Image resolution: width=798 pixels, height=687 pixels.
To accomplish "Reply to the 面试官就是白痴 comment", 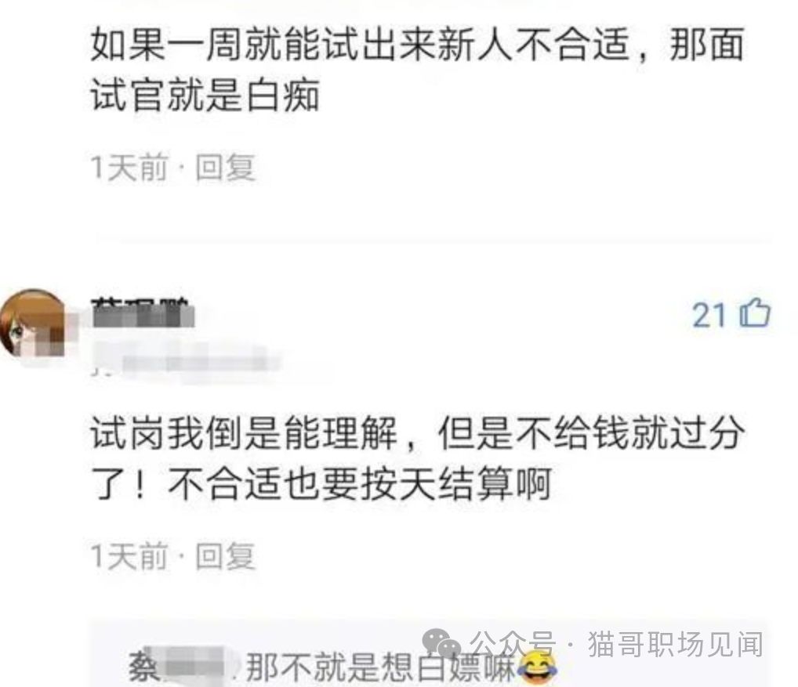I will 225,168.
